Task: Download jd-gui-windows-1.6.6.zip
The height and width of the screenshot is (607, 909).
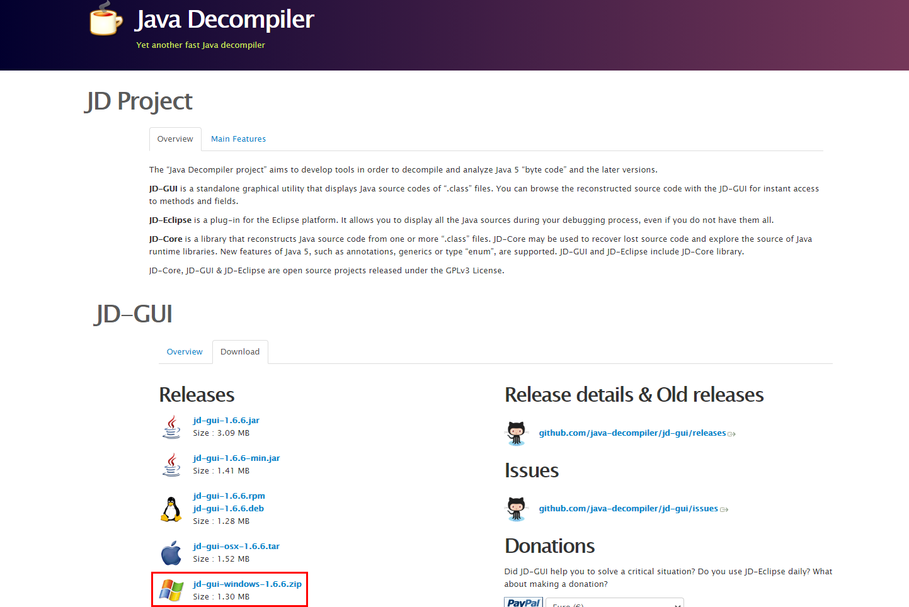Action: (247, 584)
